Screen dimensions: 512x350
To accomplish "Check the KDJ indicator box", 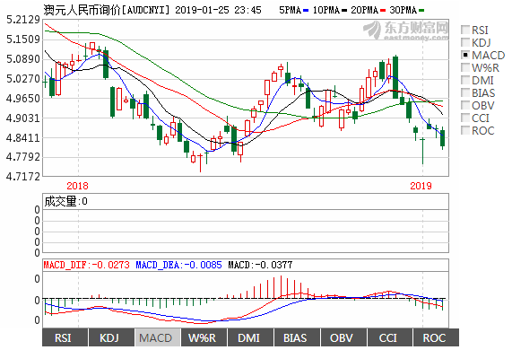I will (465, 42).
